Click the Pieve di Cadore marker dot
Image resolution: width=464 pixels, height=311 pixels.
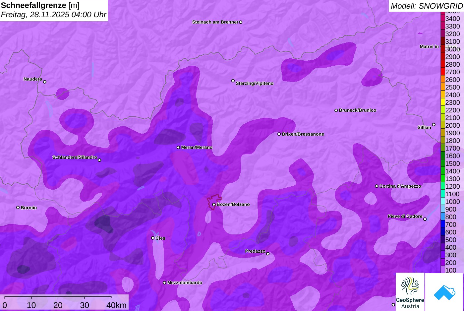pyautogui.click(x=425, y=219)
